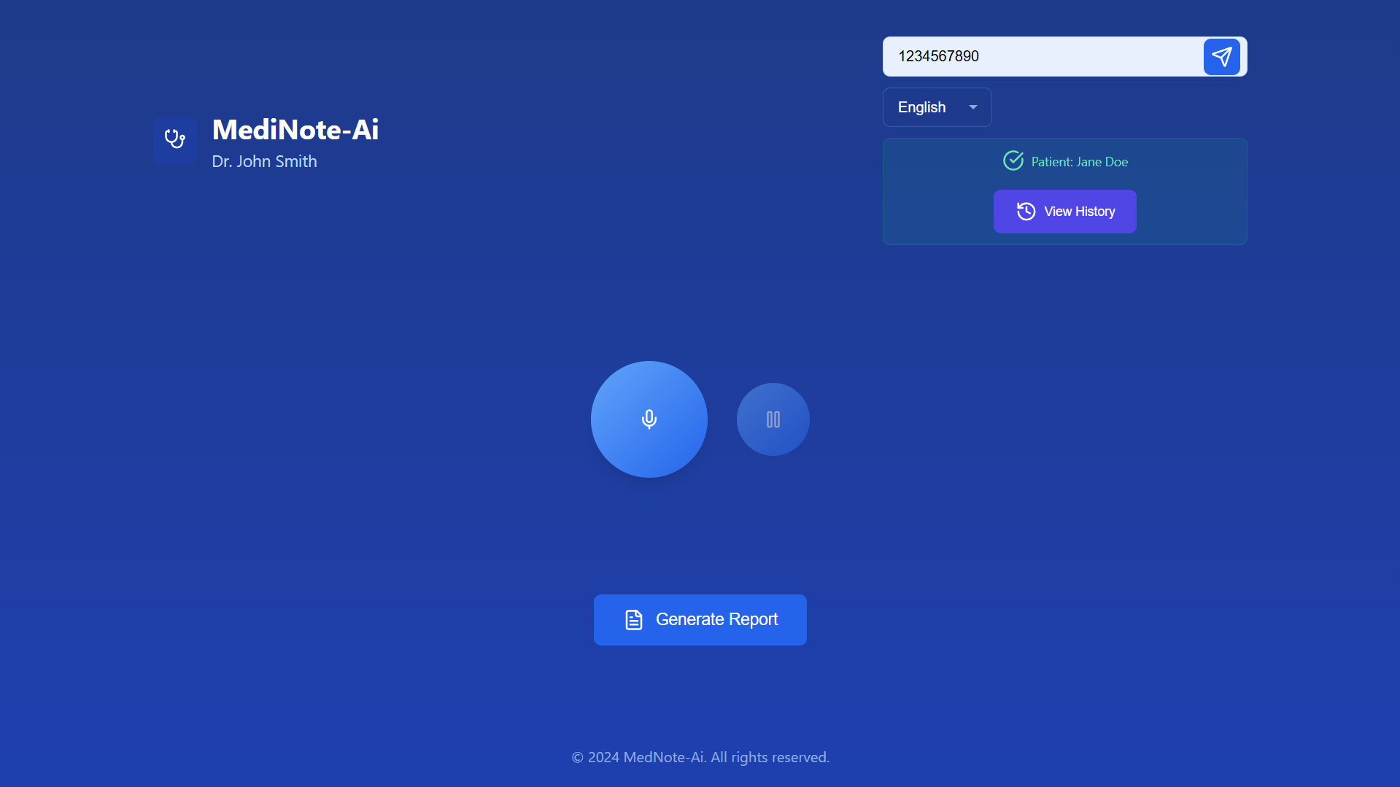Click empty area right of the patient number

tap(1094, 57)
